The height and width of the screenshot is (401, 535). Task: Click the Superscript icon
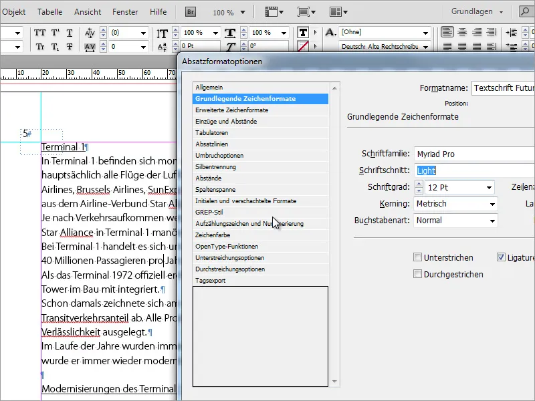(x=55, y=33)
